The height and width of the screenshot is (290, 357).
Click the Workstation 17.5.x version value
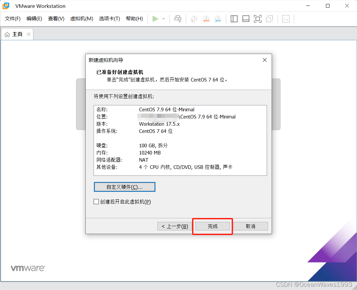159,124
